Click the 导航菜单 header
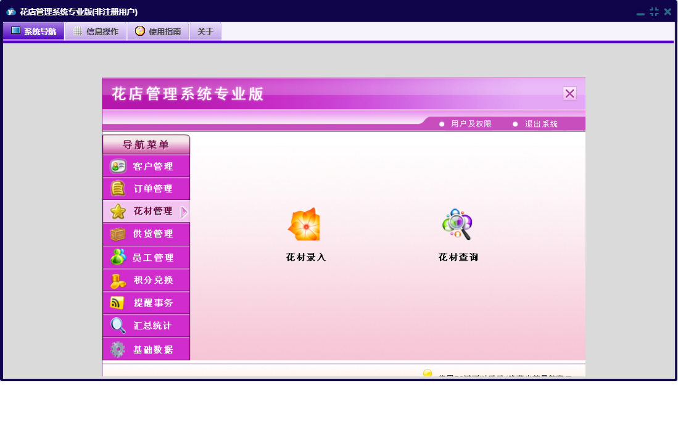 [146, 144]
